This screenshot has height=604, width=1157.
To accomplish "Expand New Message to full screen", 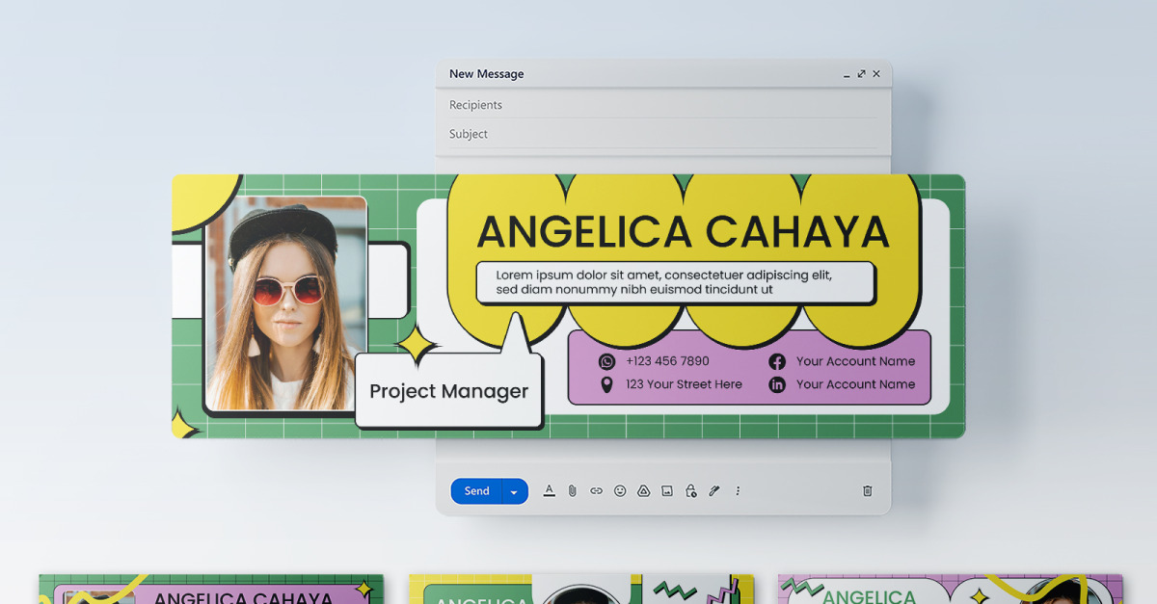I will 861,74.
